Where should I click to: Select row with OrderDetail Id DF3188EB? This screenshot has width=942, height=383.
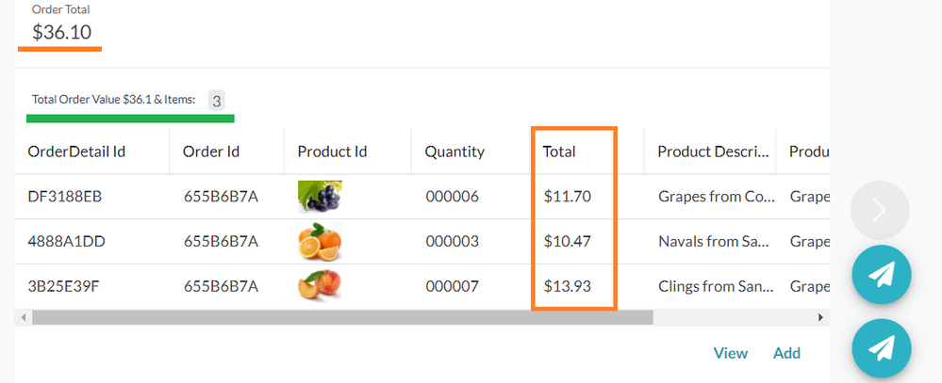pos(421,197)
